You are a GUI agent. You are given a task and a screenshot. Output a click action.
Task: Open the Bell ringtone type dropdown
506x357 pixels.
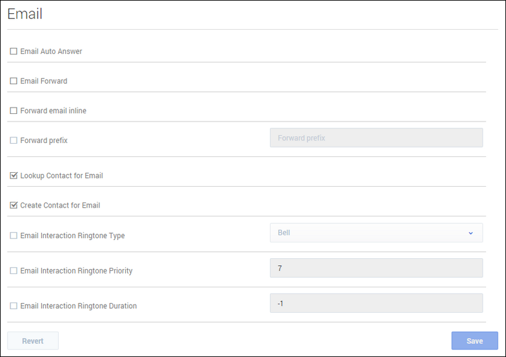click(x=376, y=233)
